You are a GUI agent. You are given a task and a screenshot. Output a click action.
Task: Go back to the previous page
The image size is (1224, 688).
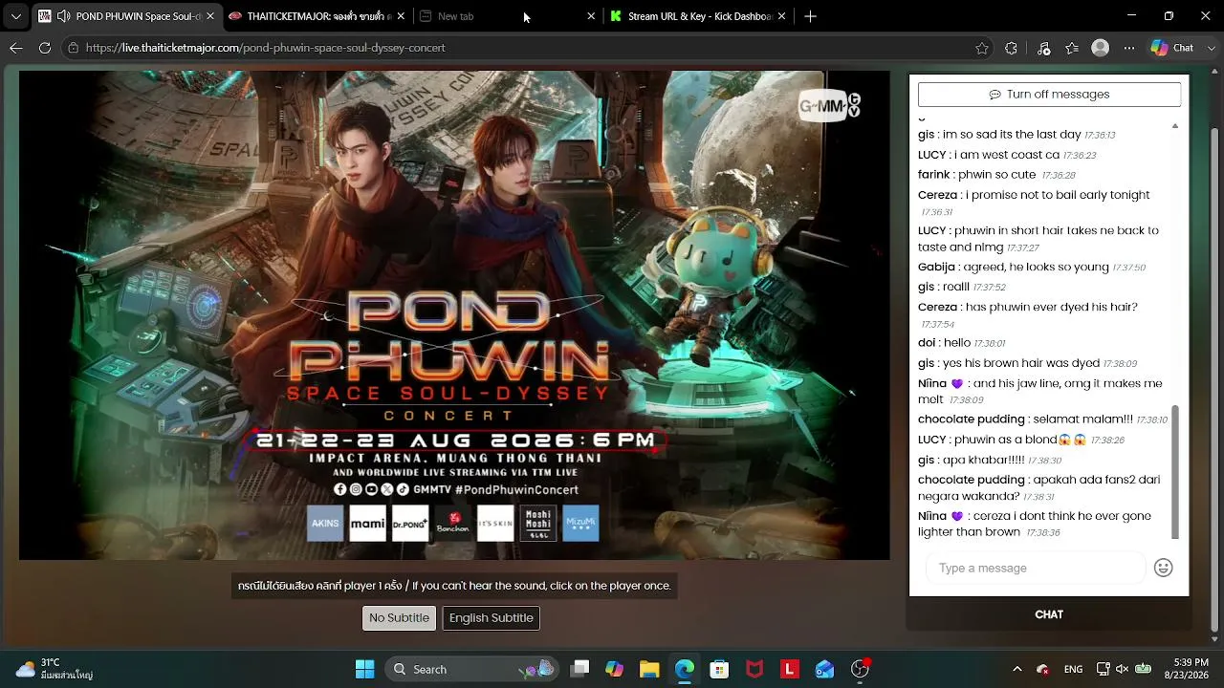[x=16, y=48]
